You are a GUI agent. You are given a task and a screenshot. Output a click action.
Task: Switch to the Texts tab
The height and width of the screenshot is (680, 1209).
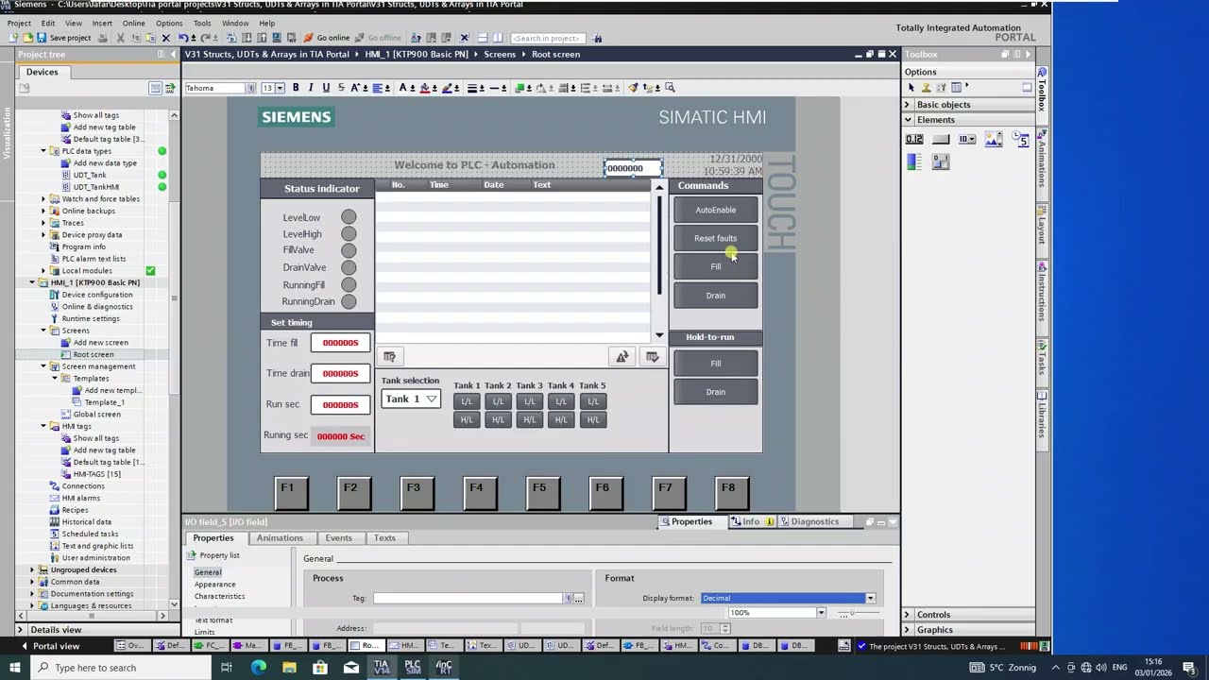point(384,538)
